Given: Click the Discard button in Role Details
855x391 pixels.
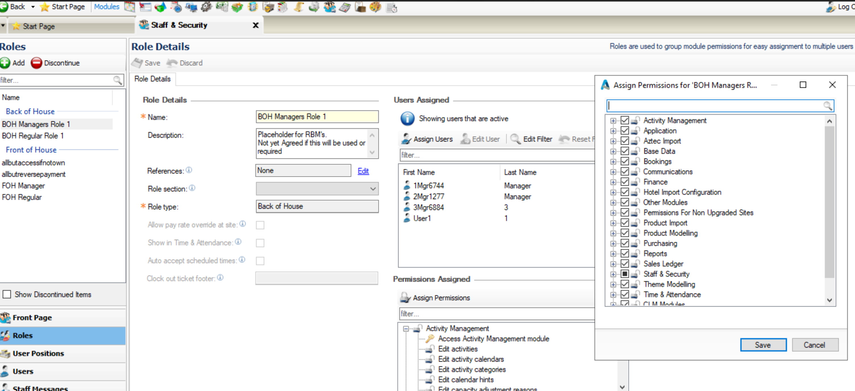Looking at the screenshot, I should [x=185, y=63].
